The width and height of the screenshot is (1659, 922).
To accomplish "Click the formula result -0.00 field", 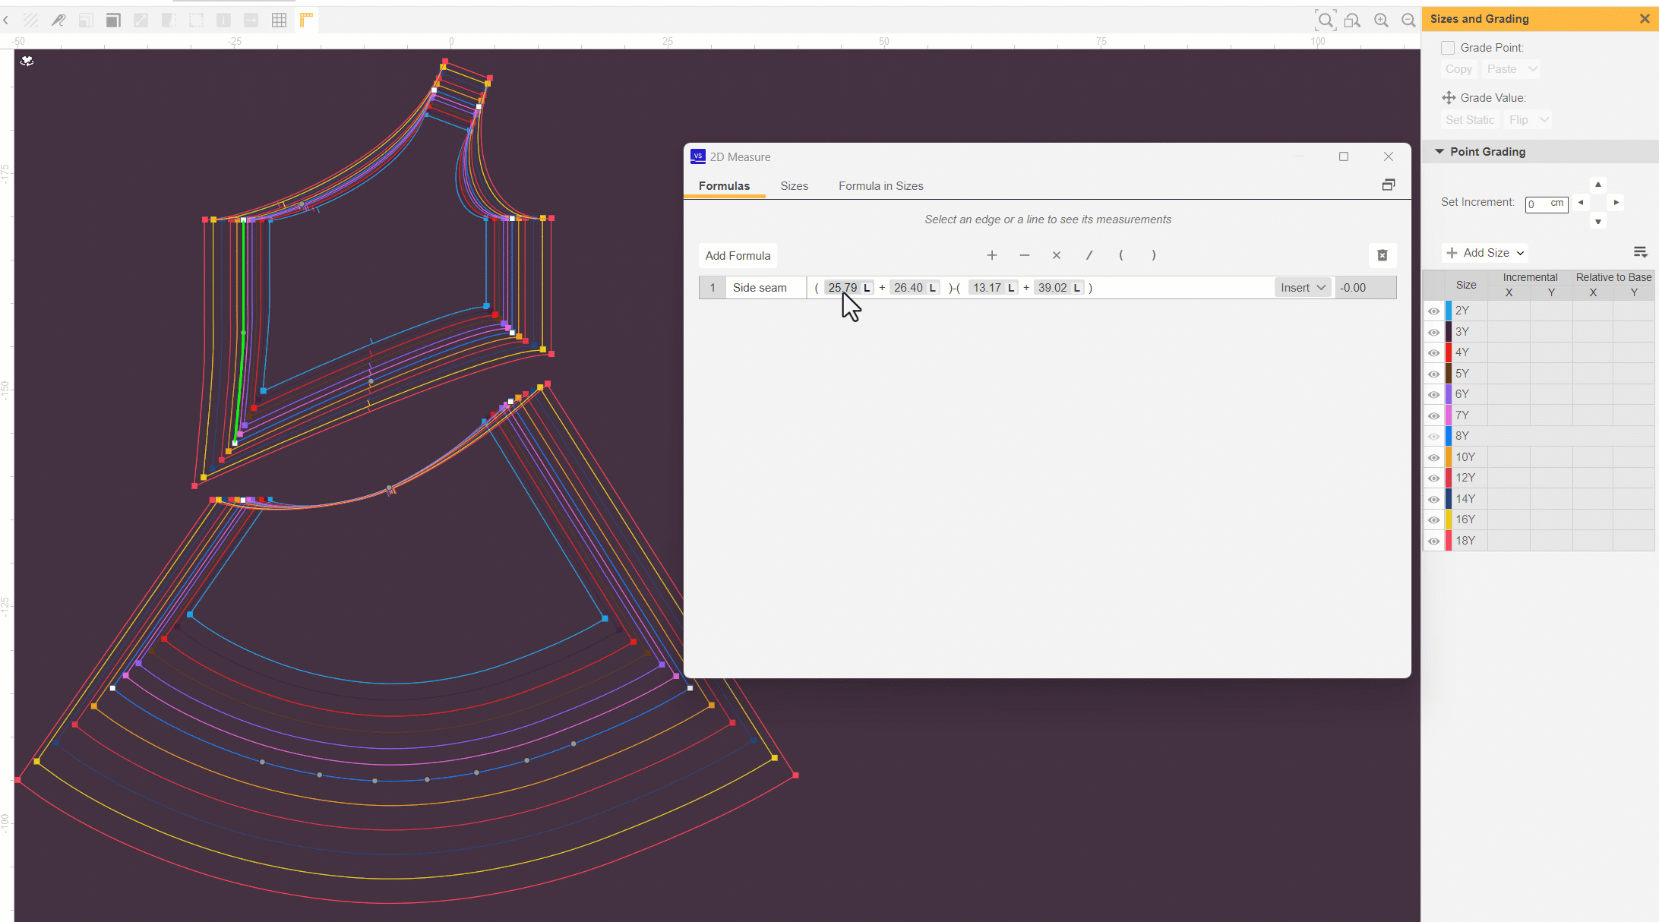I will click(x=1365, y=288).
